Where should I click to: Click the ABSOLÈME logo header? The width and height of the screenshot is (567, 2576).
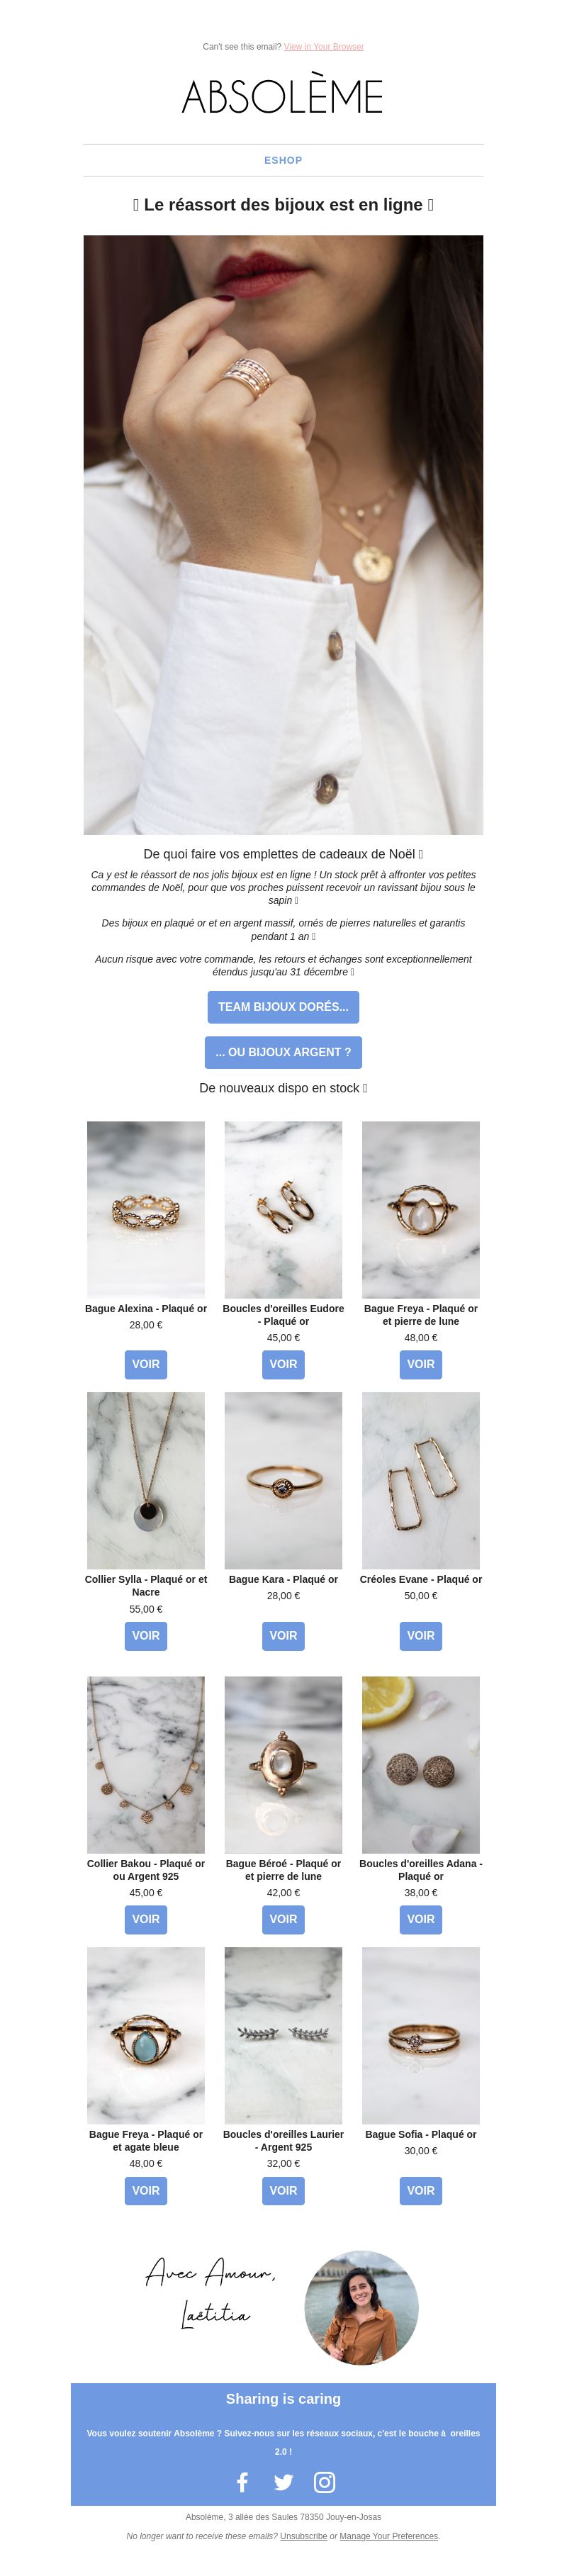click(x=283, y=97)
